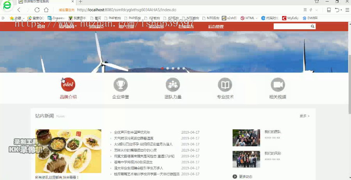The height and width of the screenshot is (180, 351).
Task: Open the reading mode icon near address bar
Action: tap(329, 10)
